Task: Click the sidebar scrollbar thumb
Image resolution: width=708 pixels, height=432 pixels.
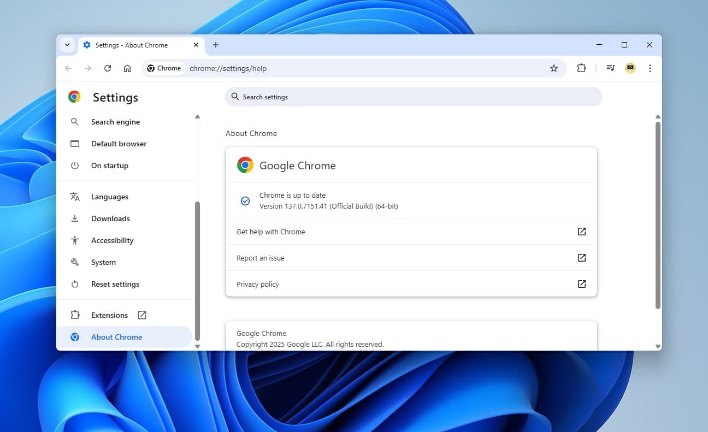Action: tap(197, 271)
